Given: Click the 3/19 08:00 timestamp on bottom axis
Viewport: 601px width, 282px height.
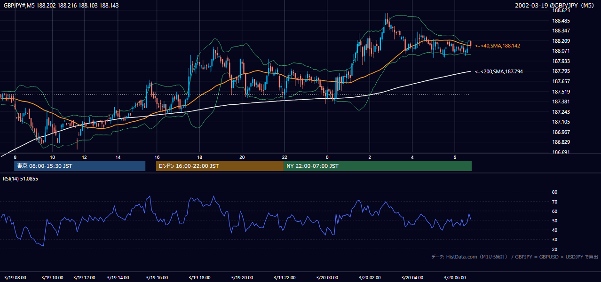Looking at the screenshot, I should (x=15, y=278).
